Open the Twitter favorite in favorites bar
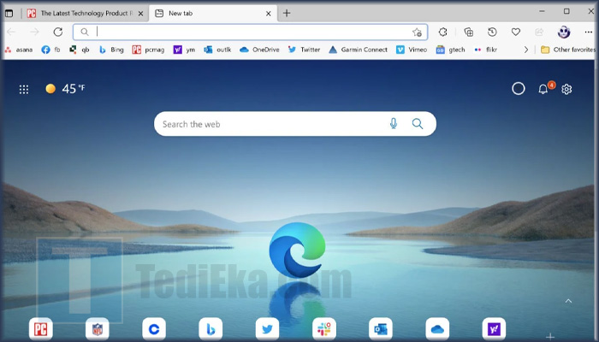The height and width of the screenshot is (342, 599). point(304,50)
